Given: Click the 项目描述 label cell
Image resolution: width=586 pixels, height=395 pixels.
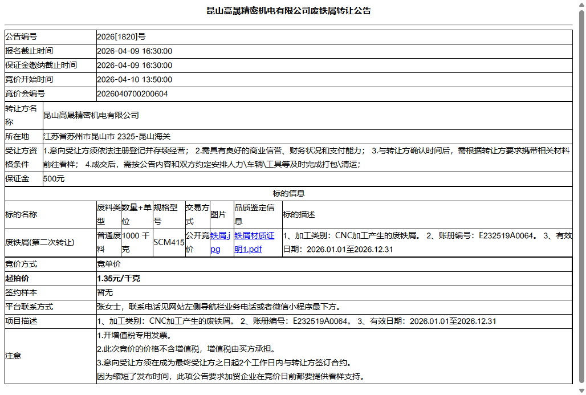Looking at the screenshot, I should (x=51, y=321).
